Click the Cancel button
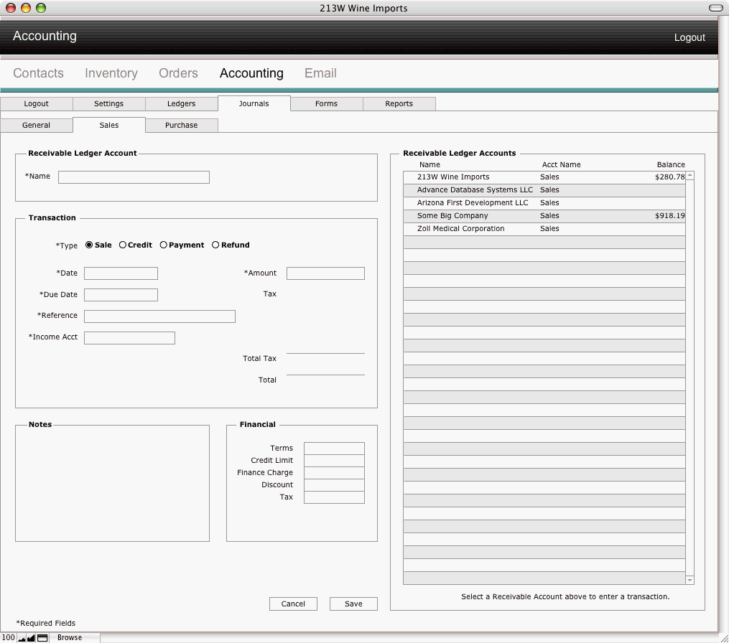The image size is (729, 643). 293,604
